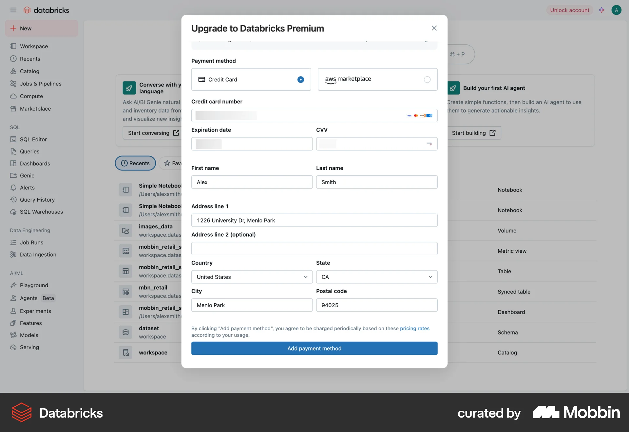Screen dimensions: 629x432
Task: Open the pricing rates link
Action: (x=414, y=328)
